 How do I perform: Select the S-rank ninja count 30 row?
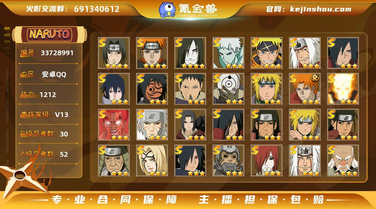coord(49,134)
